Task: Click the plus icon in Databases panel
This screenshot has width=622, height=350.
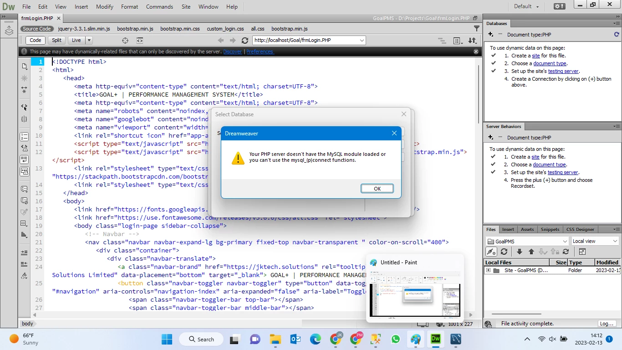Action: 490,34
